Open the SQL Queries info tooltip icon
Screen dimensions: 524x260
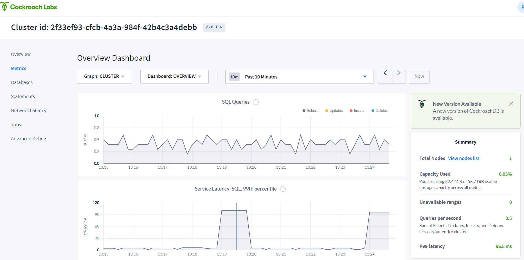256,102
